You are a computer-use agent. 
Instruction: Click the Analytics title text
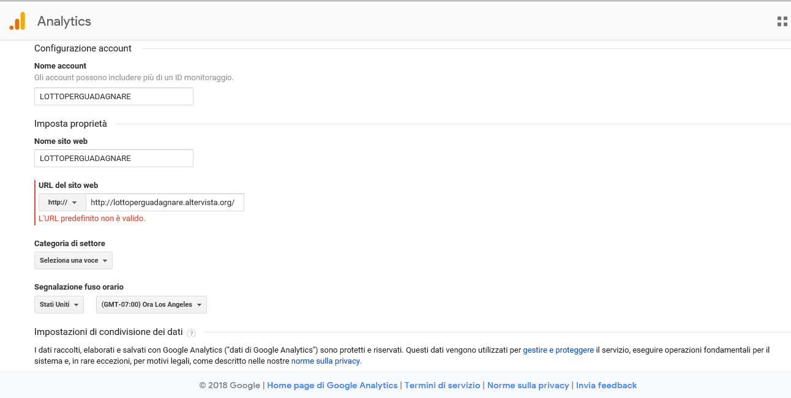pyautogui.click(x=64, y=21)
